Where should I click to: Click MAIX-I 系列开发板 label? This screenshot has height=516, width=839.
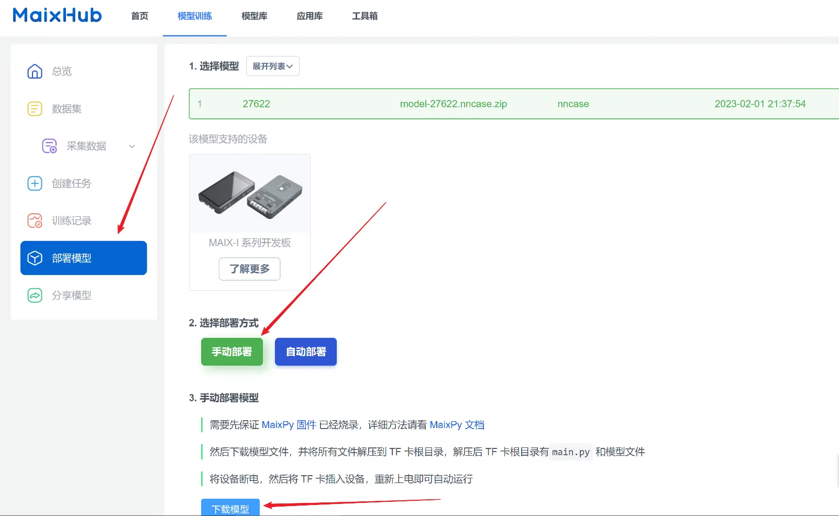coord(250,243)
